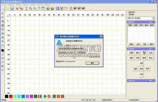Pick the red color swatch
This screenshot has height=102, width=158.
(11, 97)
